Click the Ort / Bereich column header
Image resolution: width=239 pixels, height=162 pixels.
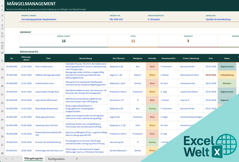tap(119, 58)
